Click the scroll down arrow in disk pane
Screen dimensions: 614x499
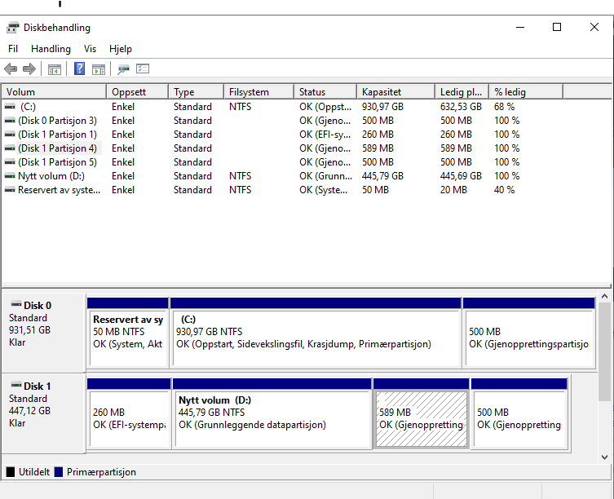pyautogui.click(x=604, y=457)
